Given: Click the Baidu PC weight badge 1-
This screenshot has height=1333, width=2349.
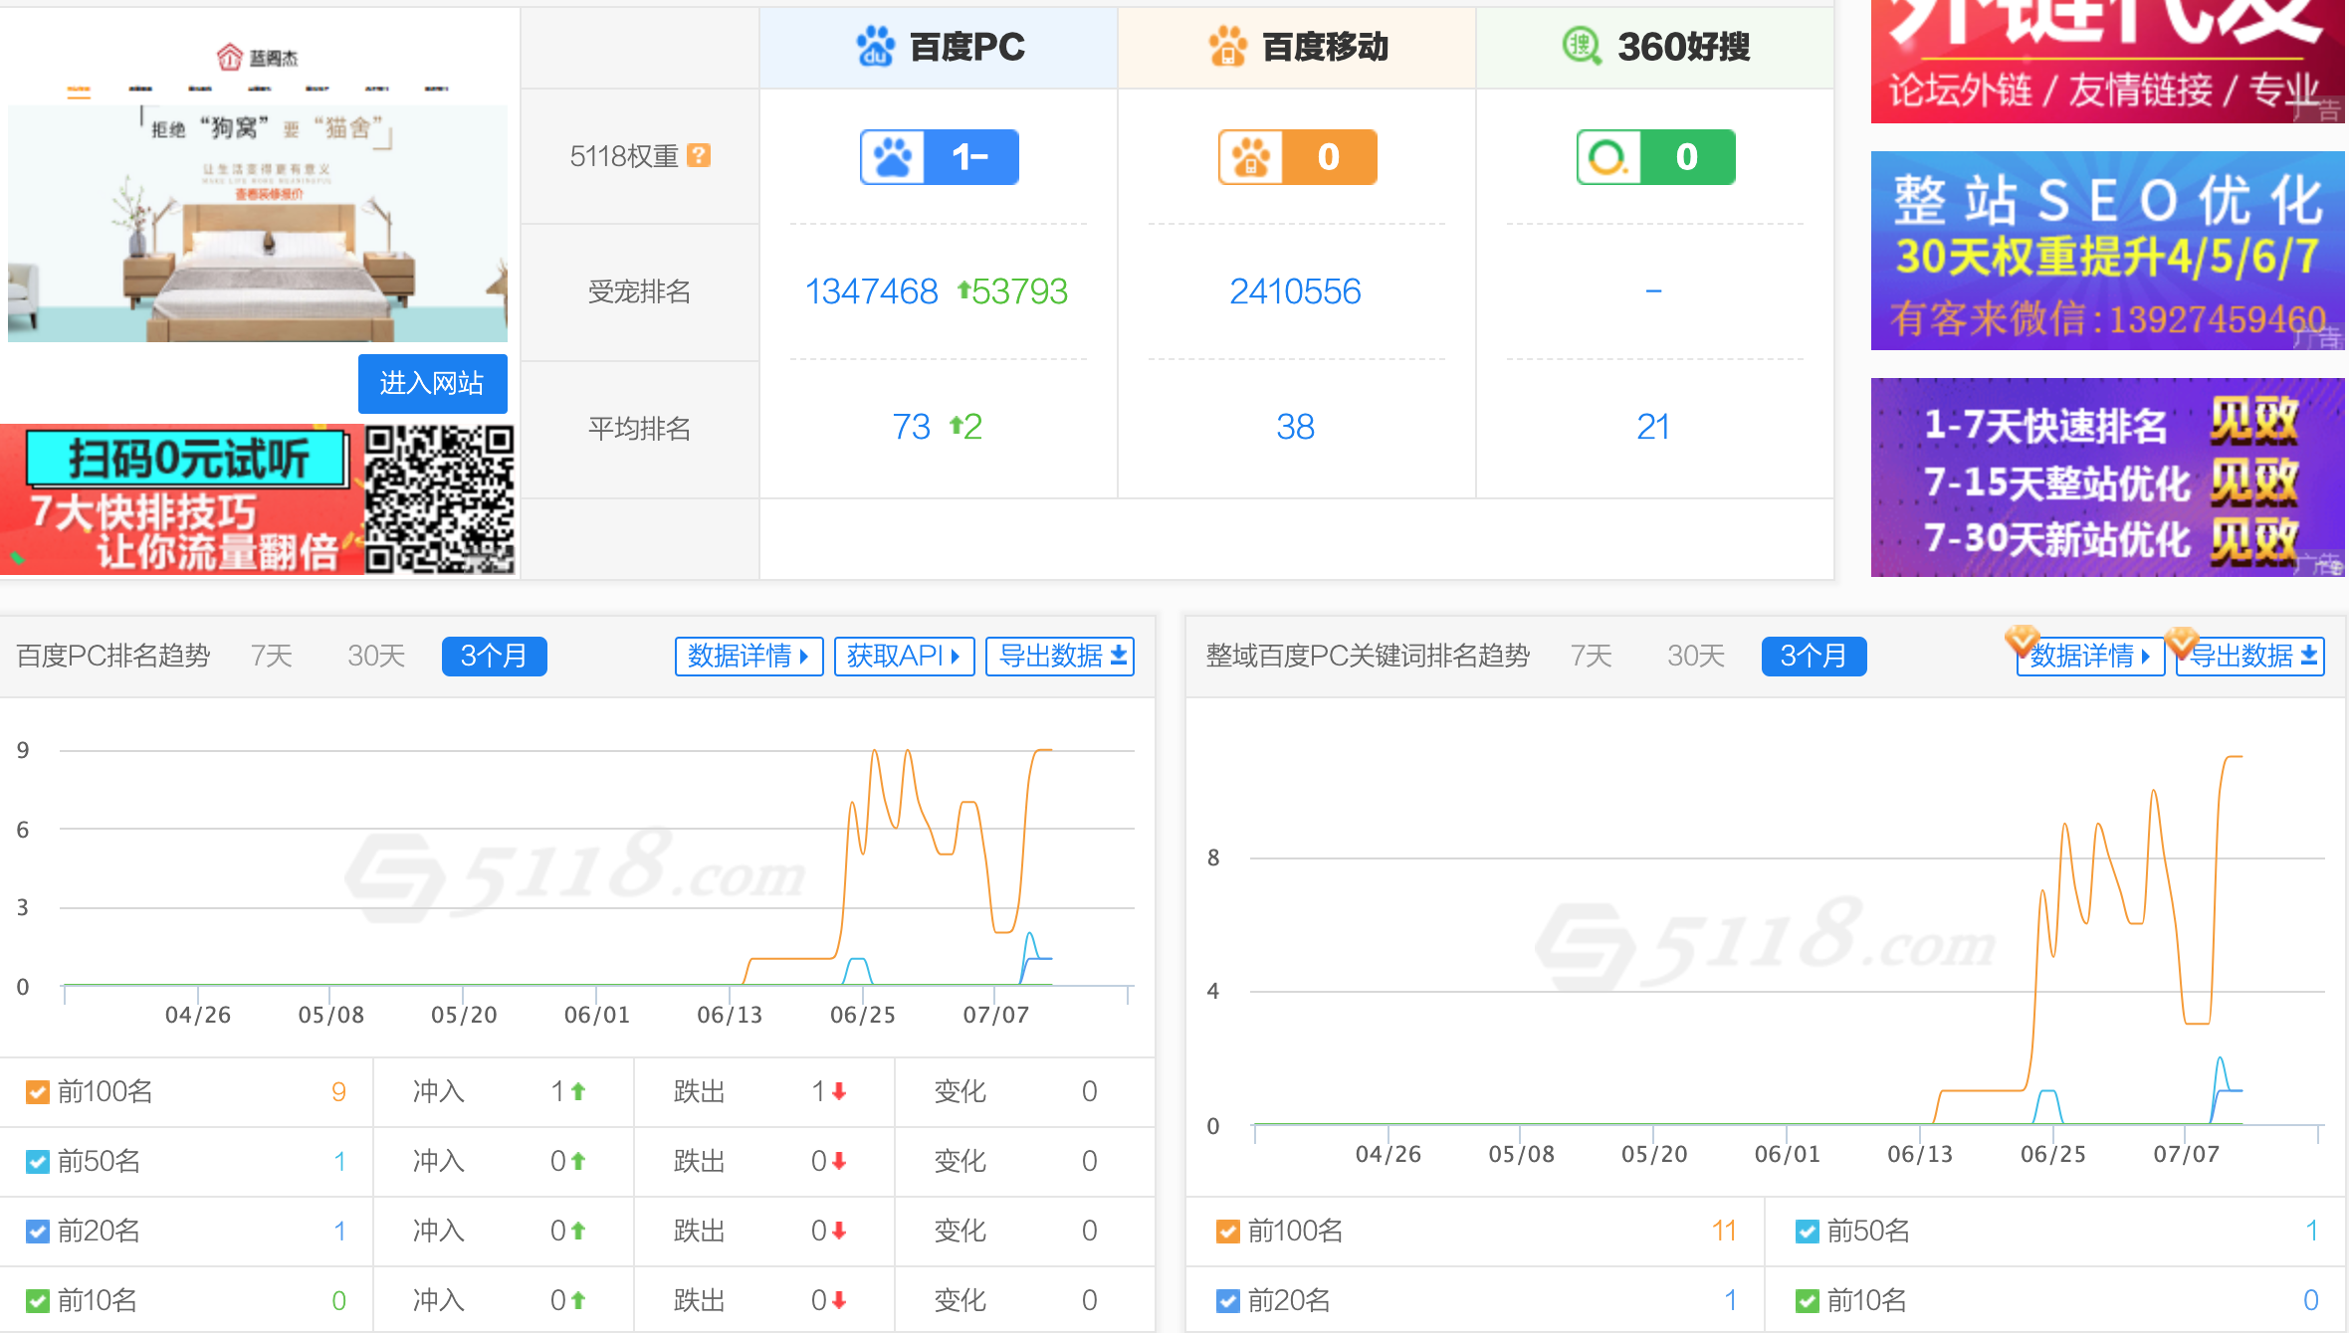Looking at the screenshot, I should click(939, 157).
